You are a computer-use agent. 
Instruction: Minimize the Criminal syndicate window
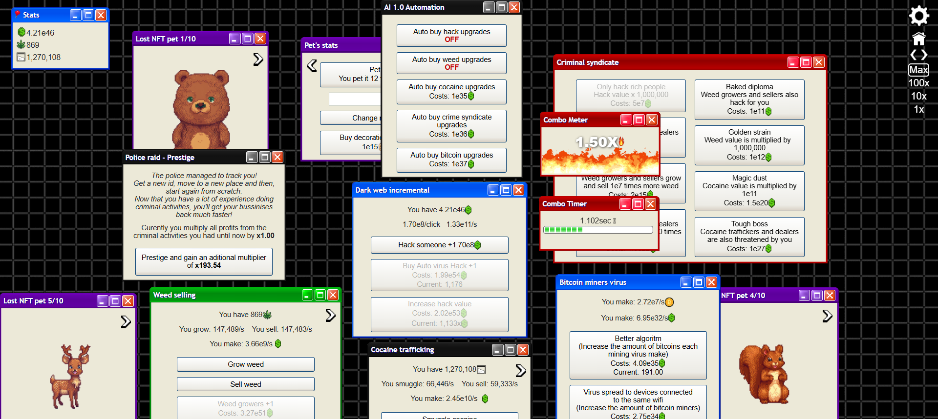(793, 62)
